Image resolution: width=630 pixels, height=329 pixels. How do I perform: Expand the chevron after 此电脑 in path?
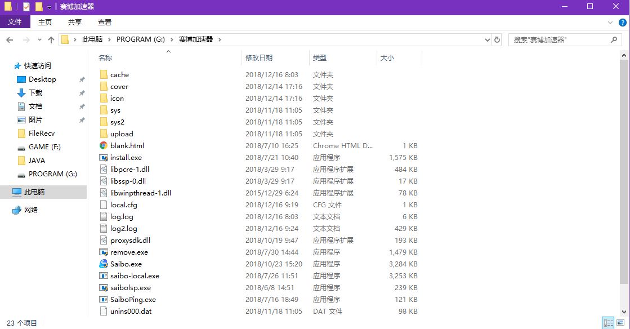[x=109, y=39]
